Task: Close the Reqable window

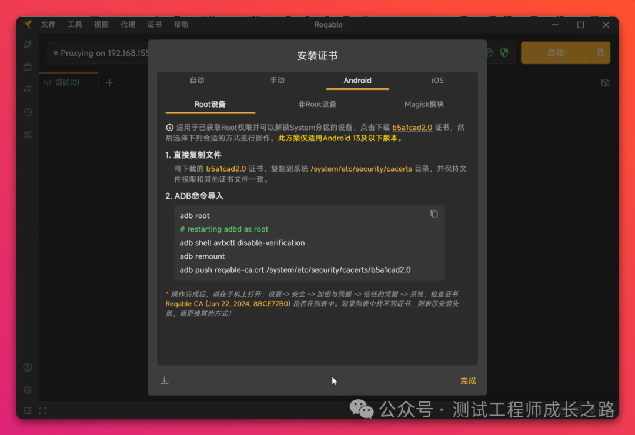Action: pyautogui.click(x=606, y=25)
